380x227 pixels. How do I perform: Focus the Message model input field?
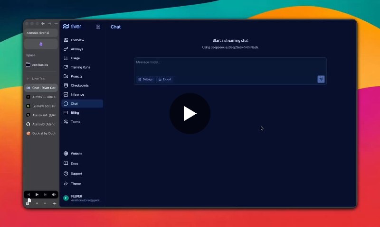coord(230,66)
